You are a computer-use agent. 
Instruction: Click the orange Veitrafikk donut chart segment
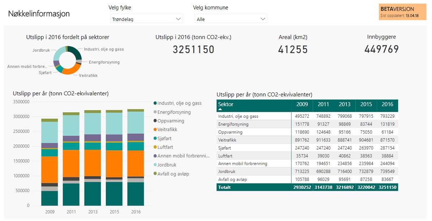71,70
